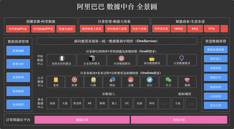Click the red 技術大熒幕 box

tap(139, 29)
